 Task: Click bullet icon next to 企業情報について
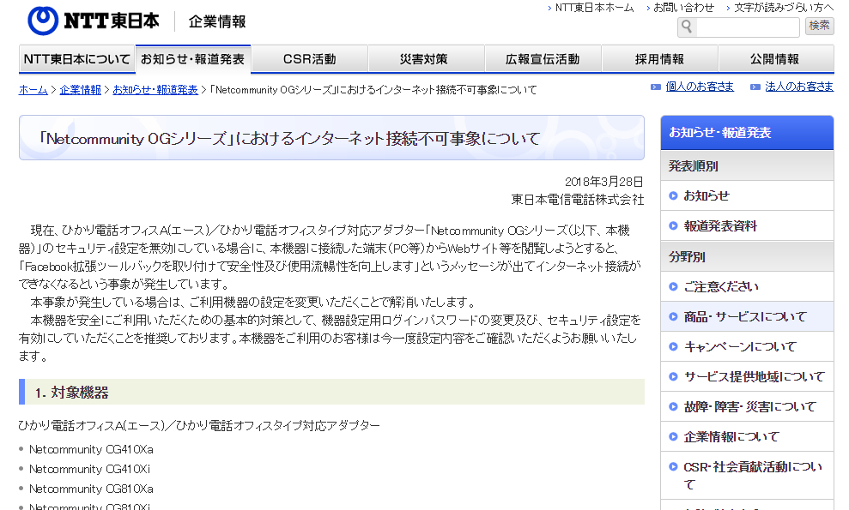tap(673, 436)
